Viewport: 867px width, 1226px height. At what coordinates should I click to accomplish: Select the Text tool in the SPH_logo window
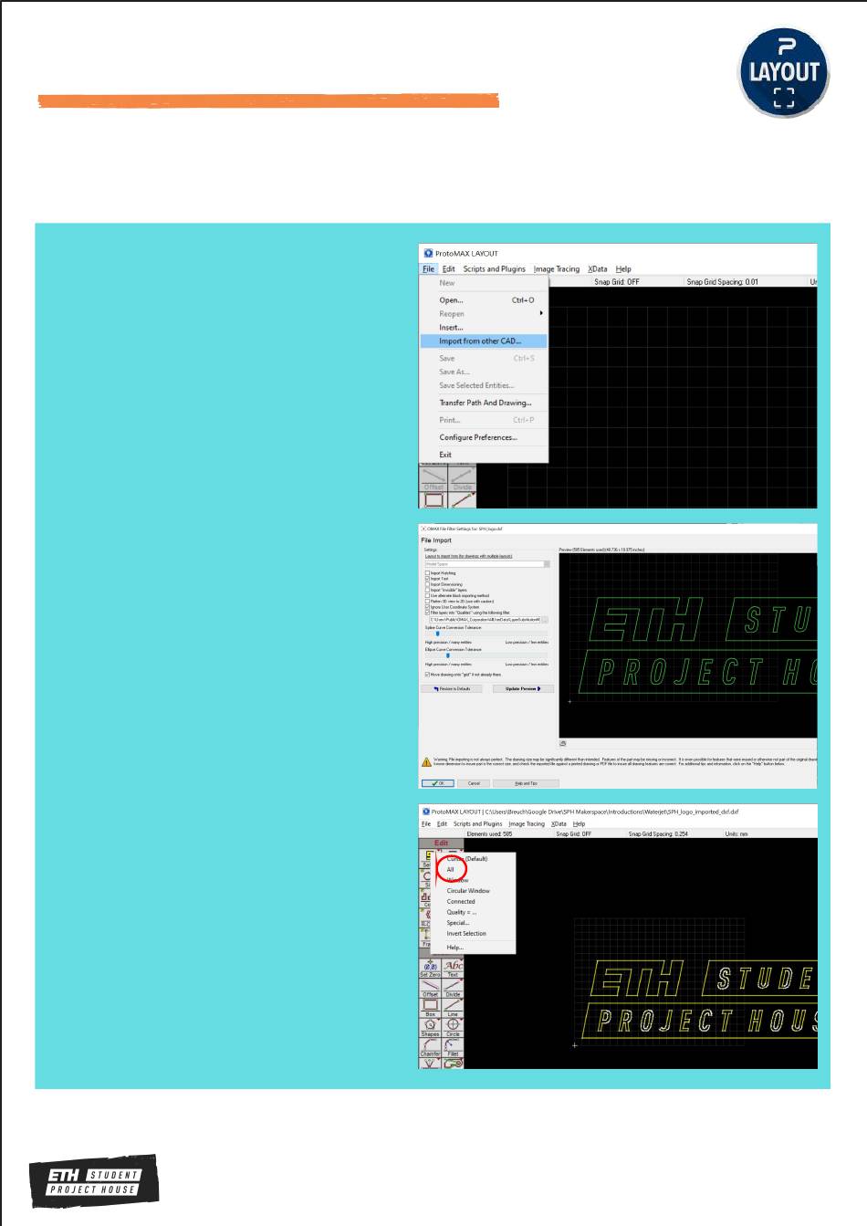coord(453,967)
